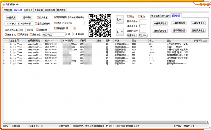This screenshot has width=211, height=130.
Task: Click signature cell 家有儿女
Action: tap(171, 61)
